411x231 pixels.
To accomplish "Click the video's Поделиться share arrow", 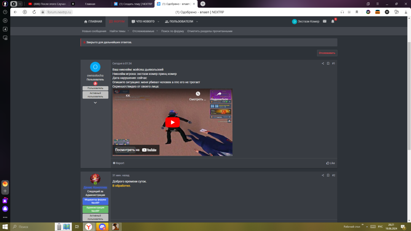I will [x=220, y=94].
